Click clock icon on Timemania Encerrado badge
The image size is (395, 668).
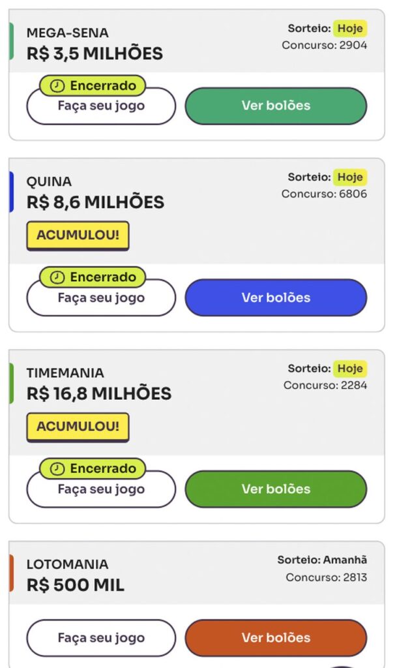[58, 468]
